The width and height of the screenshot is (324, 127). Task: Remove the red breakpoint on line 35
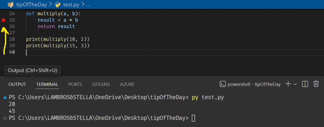(x=3, y=20)
